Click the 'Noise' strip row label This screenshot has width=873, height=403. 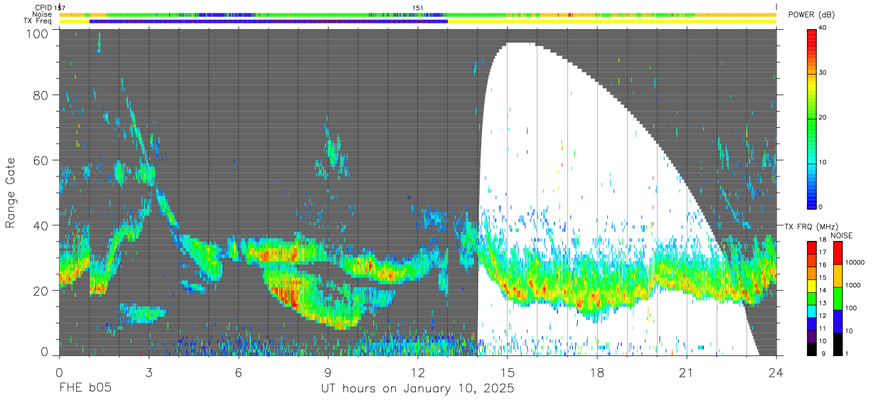coord(43,14)
